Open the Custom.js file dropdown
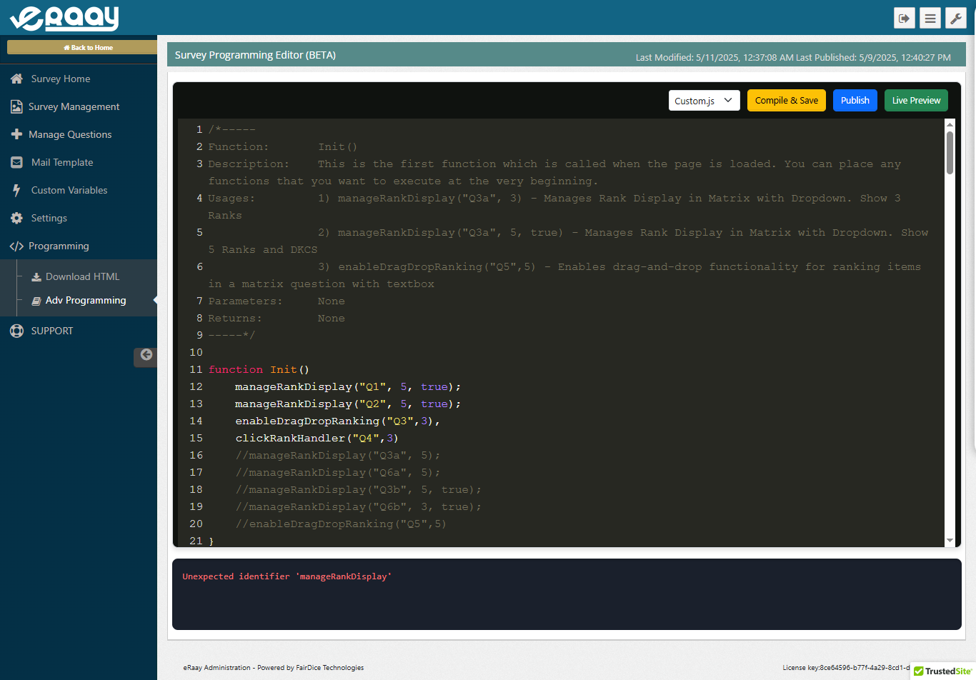The width and height of the screenshot is (976, 680). 704,101
